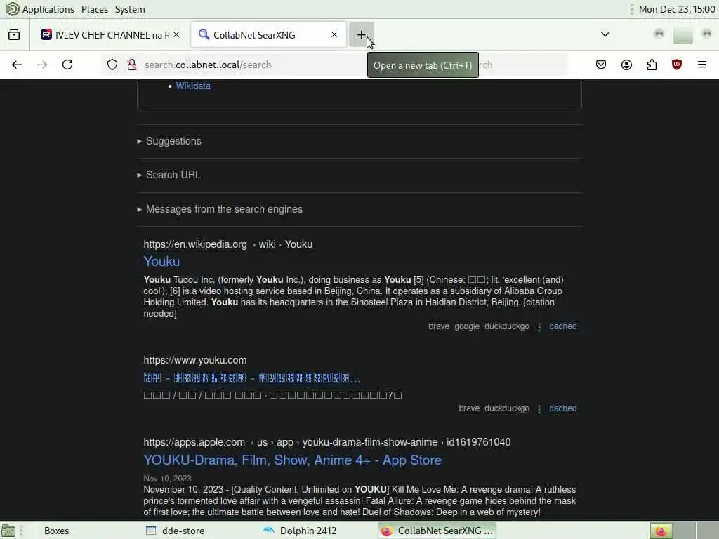
Task: Open the Firefox hamburger menu
Action: coord(702,65)
